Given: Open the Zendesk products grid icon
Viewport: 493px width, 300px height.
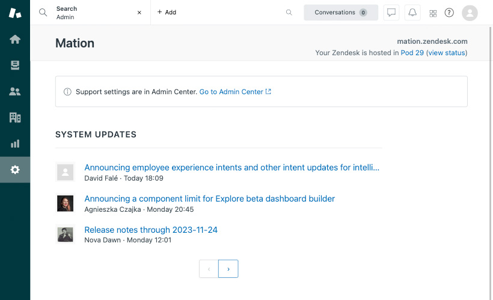Looking at the screenshot, I should pyautogui.click(x=433, y=13).
